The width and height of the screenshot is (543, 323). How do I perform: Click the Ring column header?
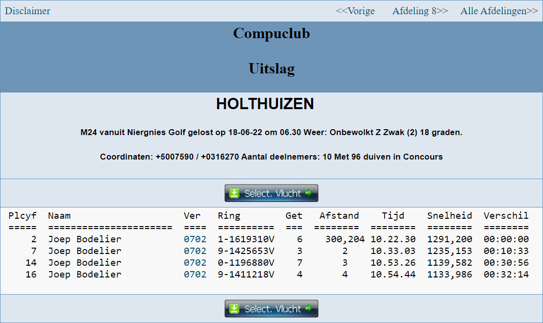click(x=229, y=216)
